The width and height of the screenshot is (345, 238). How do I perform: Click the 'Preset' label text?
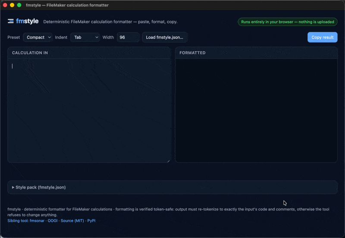click(x=14, y=37)
